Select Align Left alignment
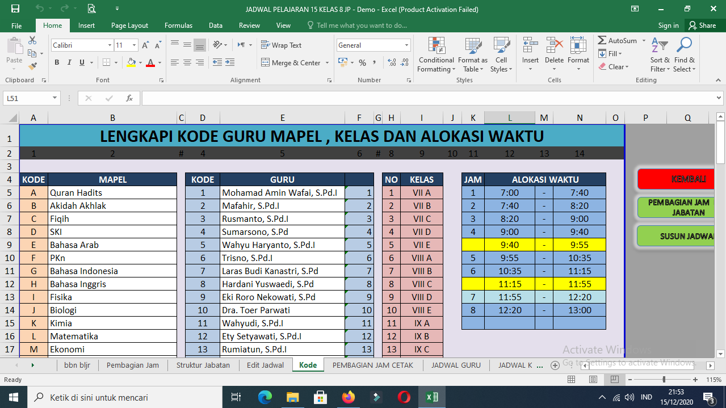Image resolution: width=726 pixels, height=408 pixels. click(175, 63)
